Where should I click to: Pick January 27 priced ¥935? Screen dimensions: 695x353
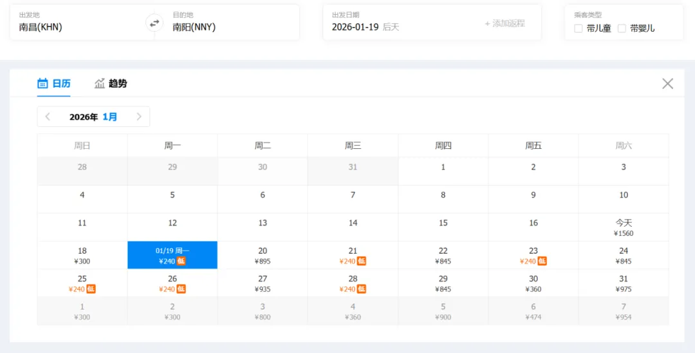tap(263, 283)
